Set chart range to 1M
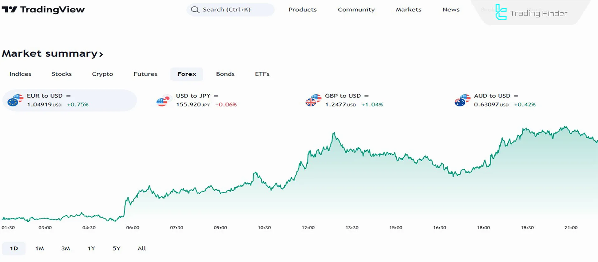The width and height of the screenshot is (598, 262). [x=40, y=248]
